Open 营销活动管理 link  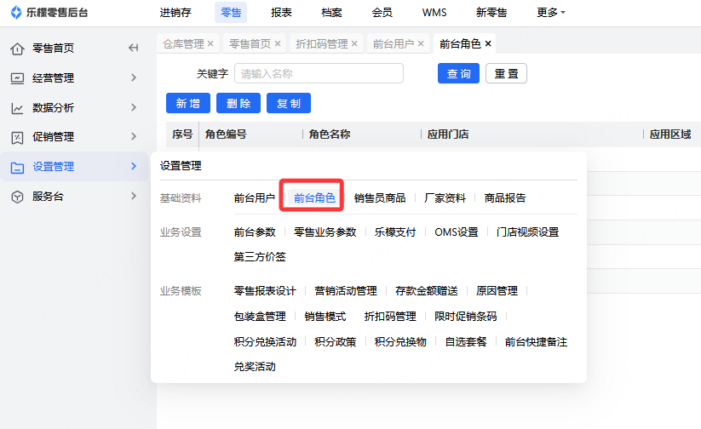click(x=346, y=291)
